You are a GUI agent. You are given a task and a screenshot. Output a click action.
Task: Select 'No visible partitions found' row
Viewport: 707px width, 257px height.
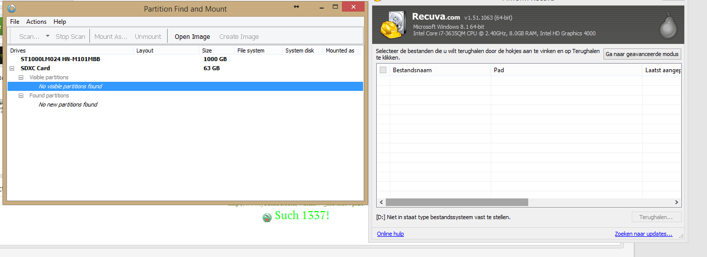click(x=185, y=86)
